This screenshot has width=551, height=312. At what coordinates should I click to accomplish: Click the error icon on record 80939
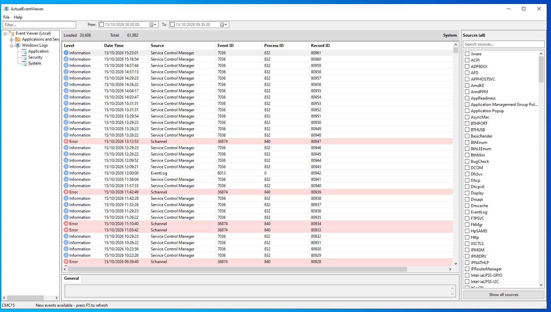[x=66, y=192]
